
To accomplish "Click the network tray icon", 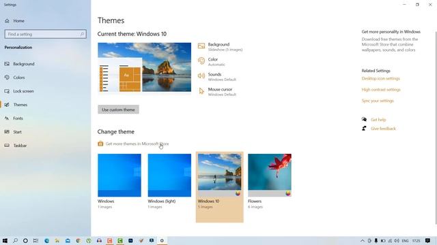I will pyautogui.click(x=390, y=240).
